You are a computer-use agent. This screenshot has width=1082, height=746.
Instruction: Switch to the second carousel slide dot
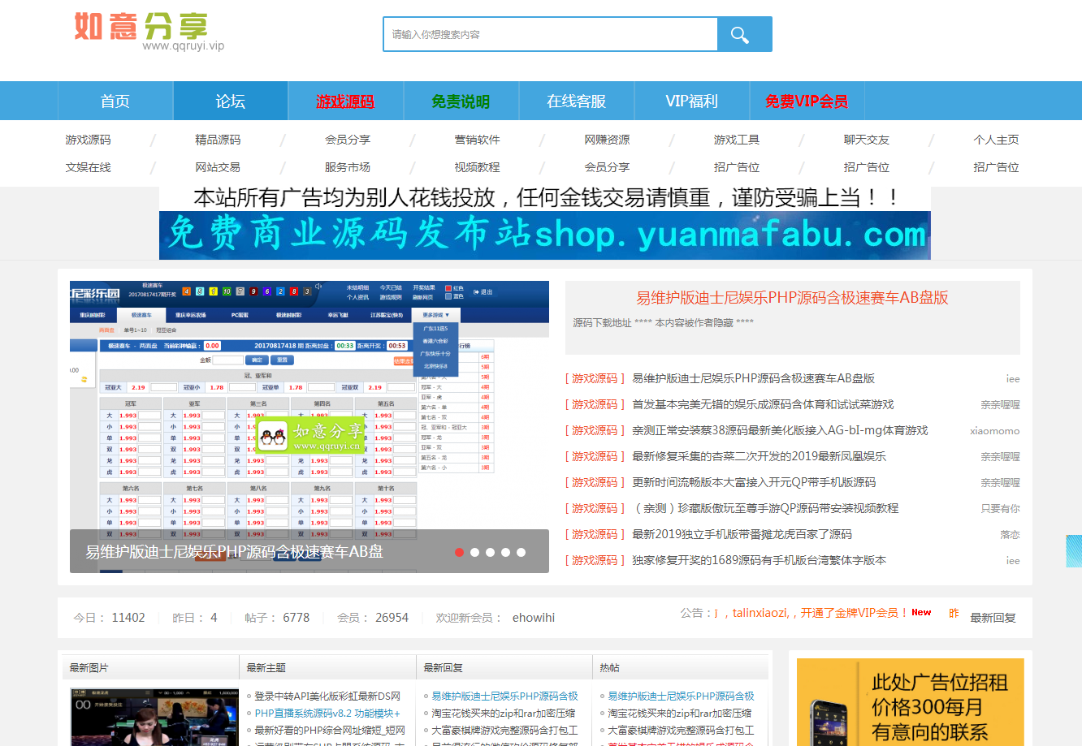[x=474, y=552]
